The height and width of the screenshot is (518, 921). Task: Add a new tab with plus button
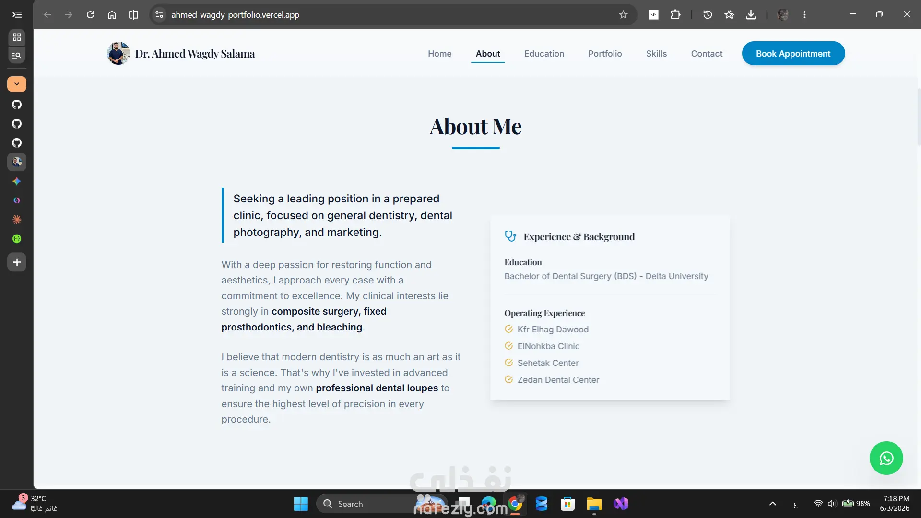point(17,262)
